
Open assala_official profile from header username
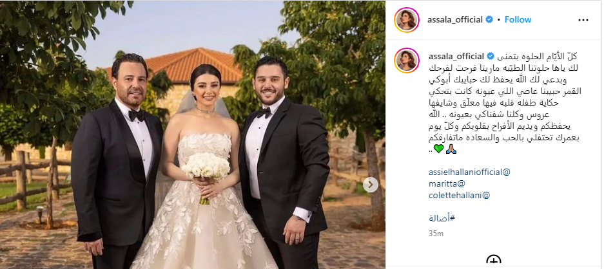coord(455,19)
